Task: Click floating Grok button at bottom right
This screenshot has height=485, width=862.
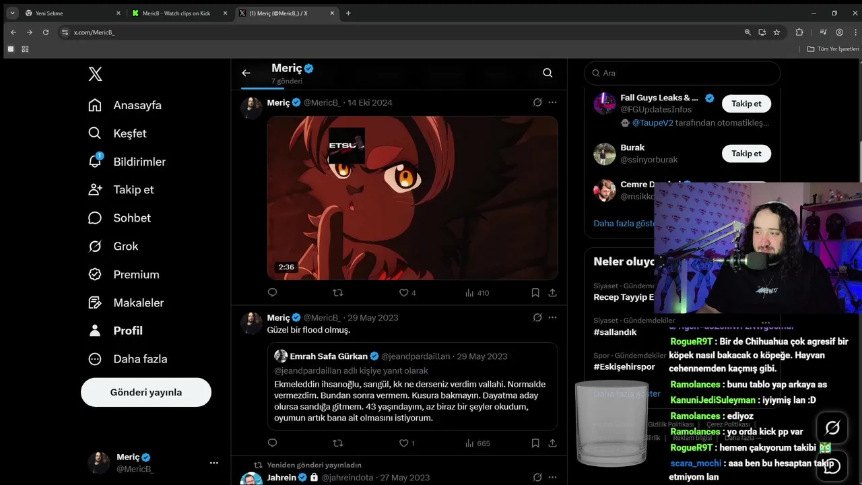Action: (x=832, y=428)
